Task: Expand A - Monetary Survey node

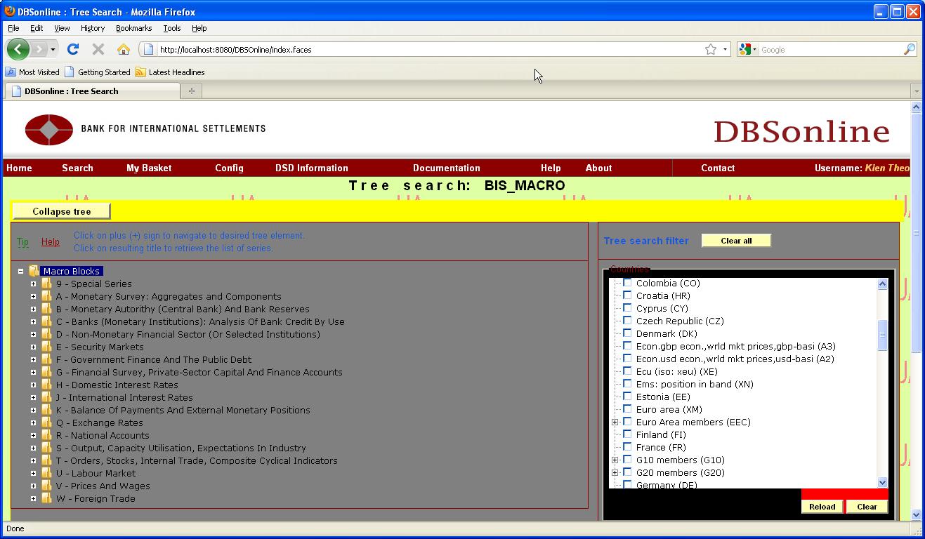Action: pos(33,296)
